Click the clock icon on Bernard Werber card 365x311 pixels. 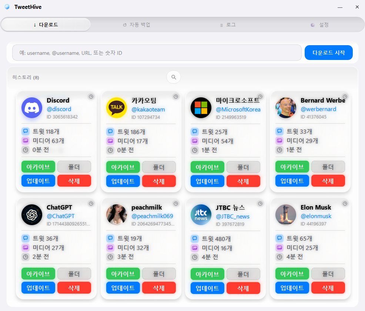(x=345, y=96)
